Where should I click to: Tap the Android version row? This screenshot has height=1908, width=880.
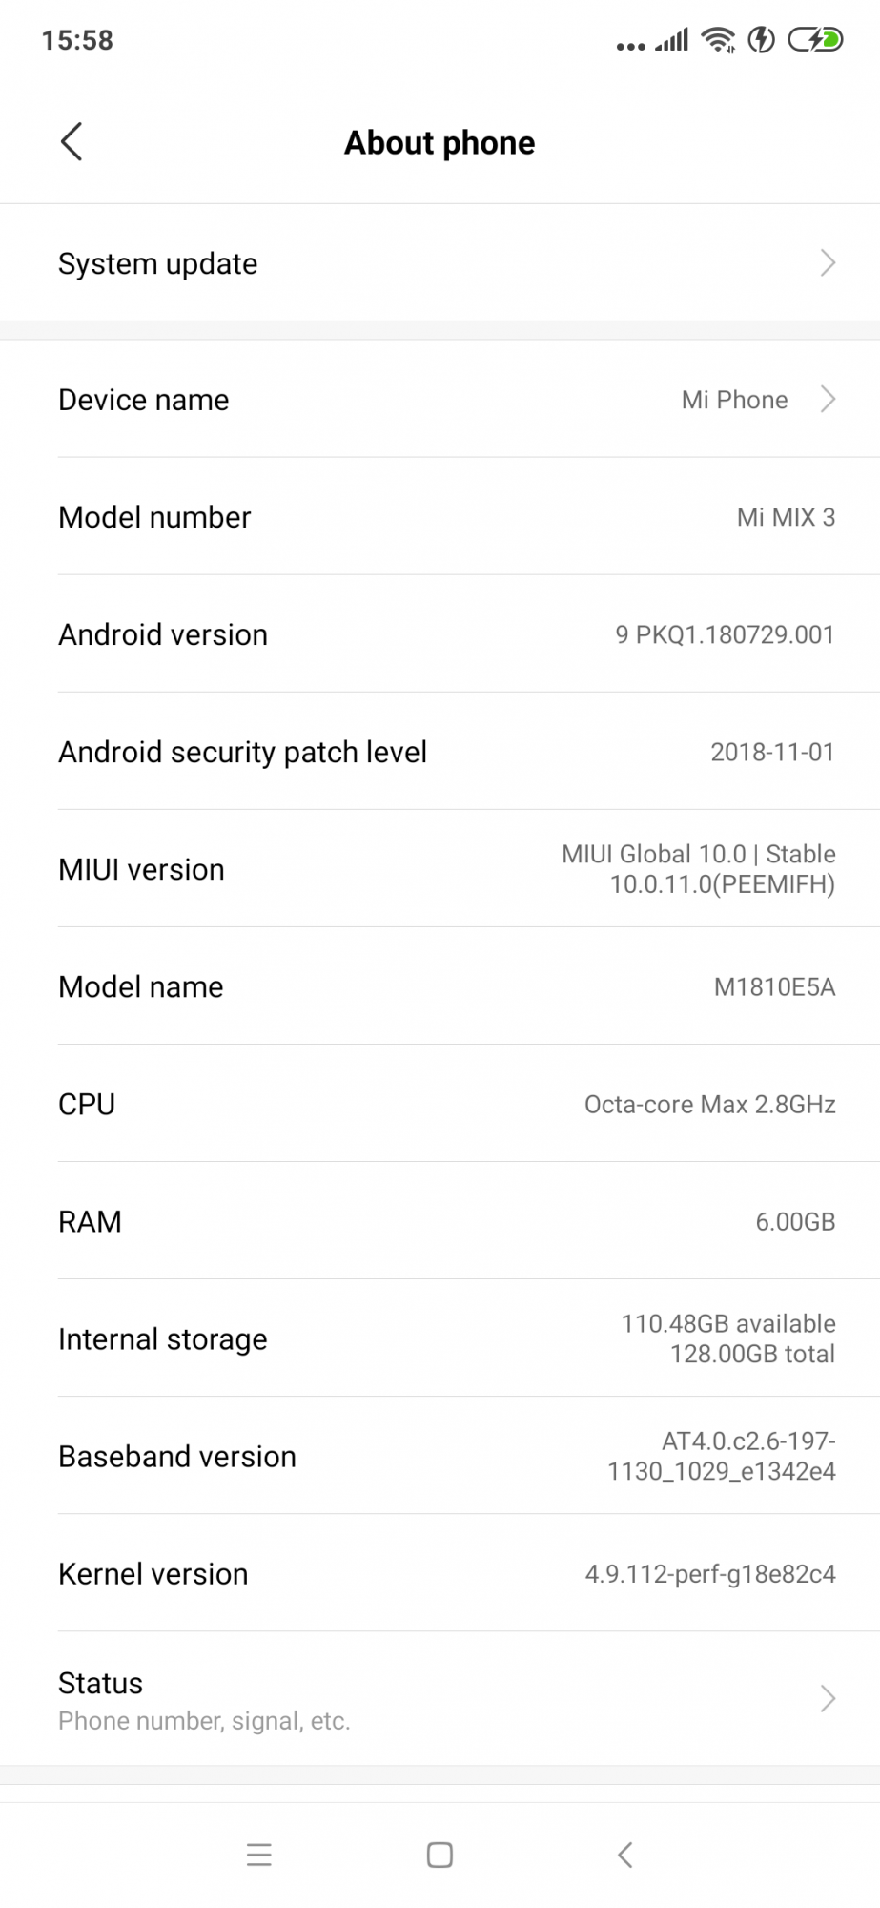click(440, 634)
